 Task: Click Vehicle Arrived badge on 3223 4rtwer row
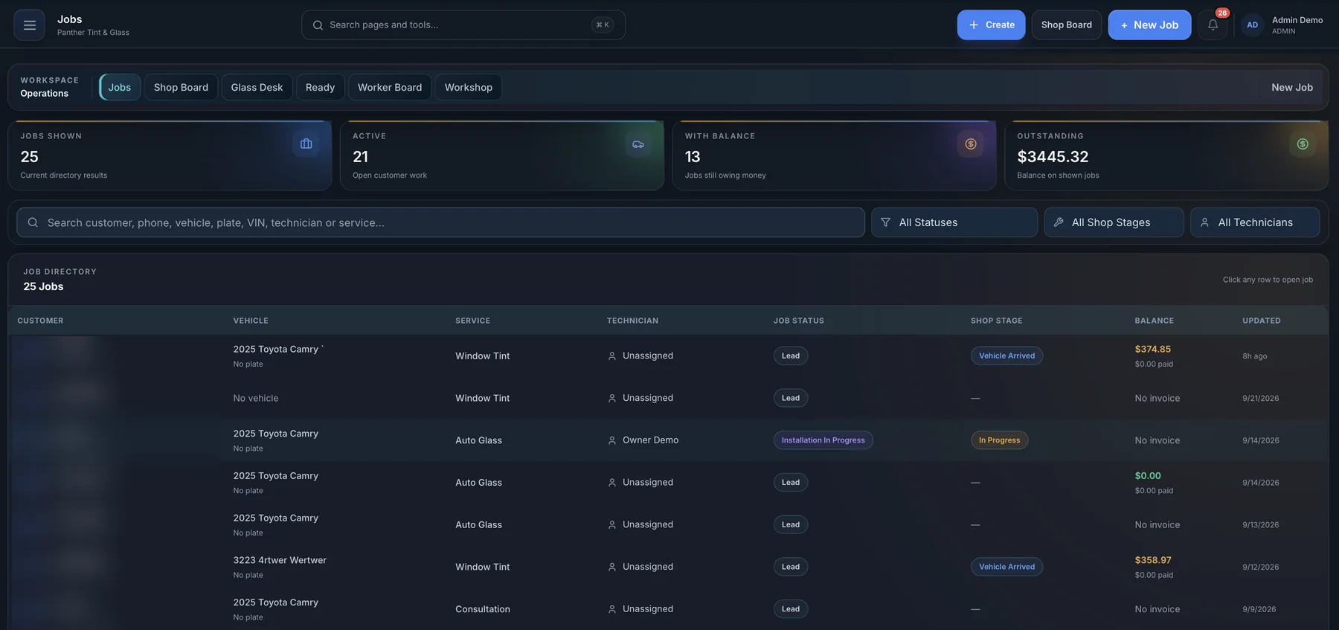pos(1006,567)
